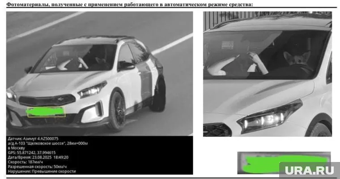Click the front wheel of the car in the left photo

click(117, 111)
